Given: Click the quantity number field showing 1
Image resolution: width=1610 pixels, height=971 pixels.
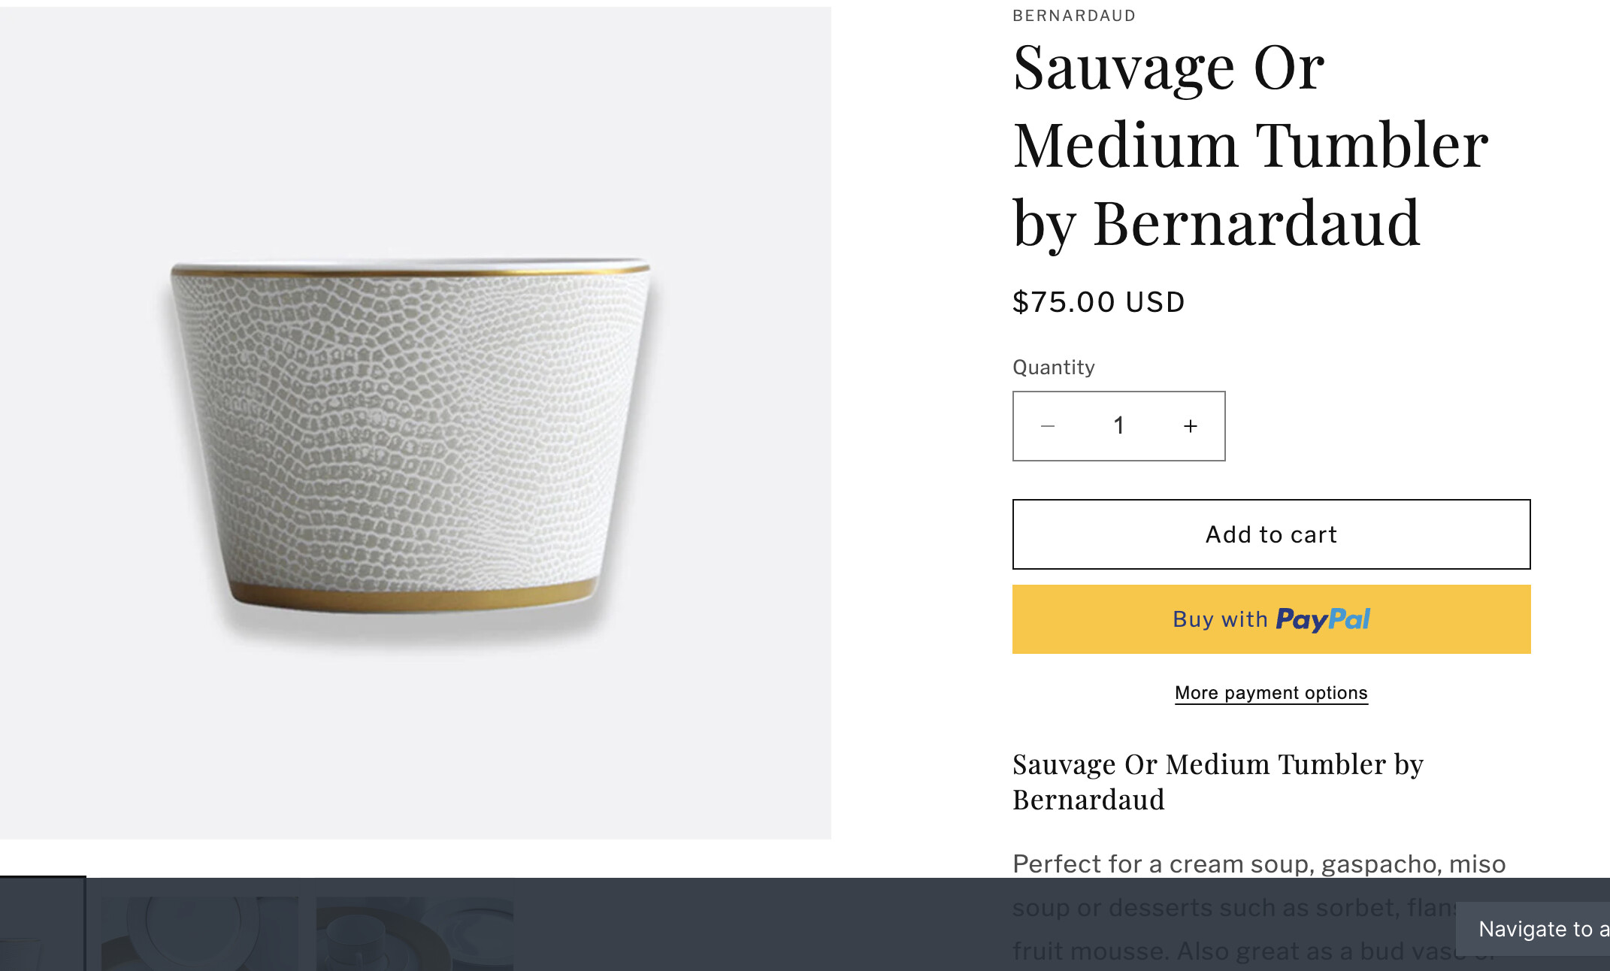Looking at the screenshot, I should point(1118,426).
